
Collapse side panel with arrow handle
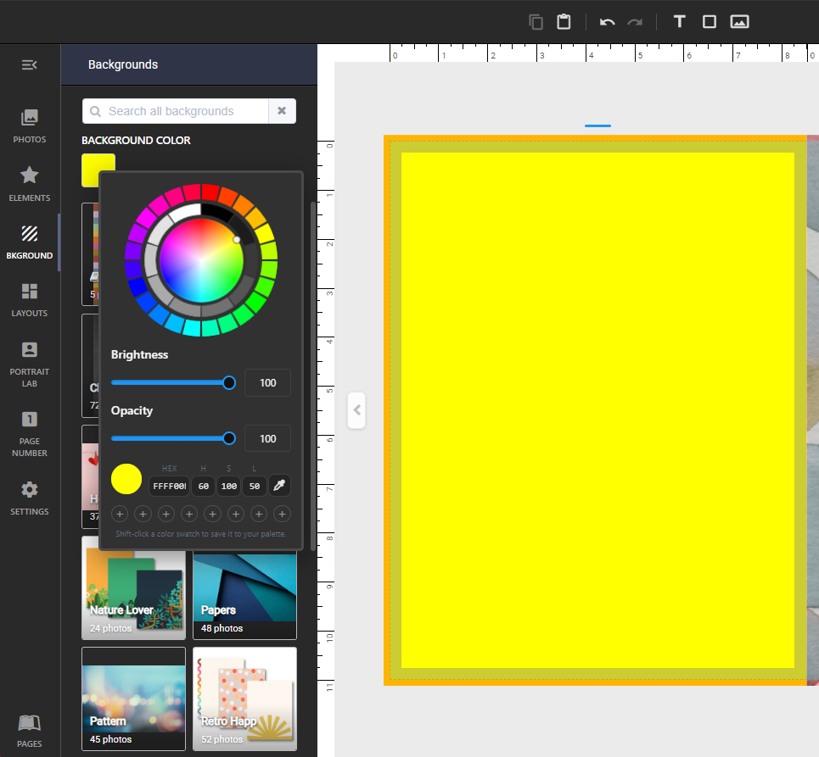tap(356, 410)
